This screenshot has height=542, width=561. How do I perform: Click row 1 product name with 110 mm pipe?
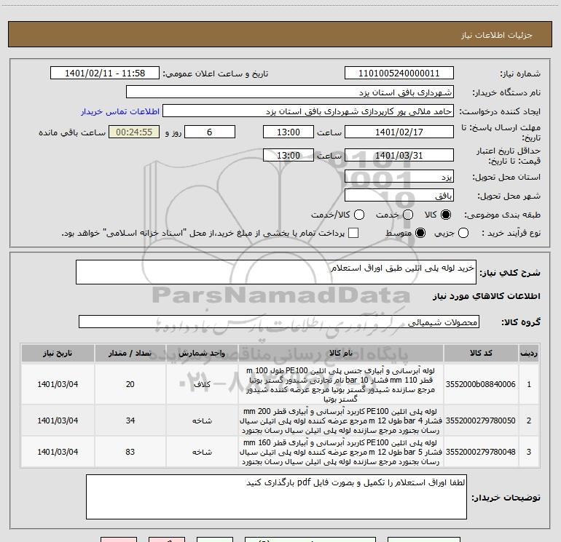[x=341, y=384]
